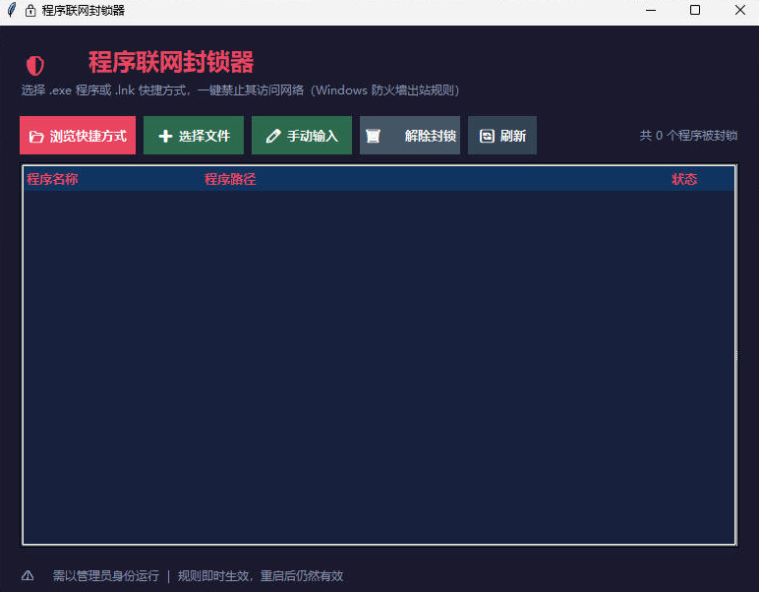
Task: Click the folder icon on 浏览快捷方式
Action: point(36,137)
